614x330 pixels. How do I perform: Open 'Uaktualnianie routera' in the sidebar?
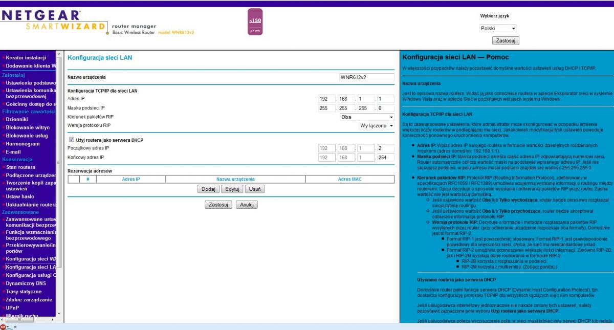(x=31, y=205)
